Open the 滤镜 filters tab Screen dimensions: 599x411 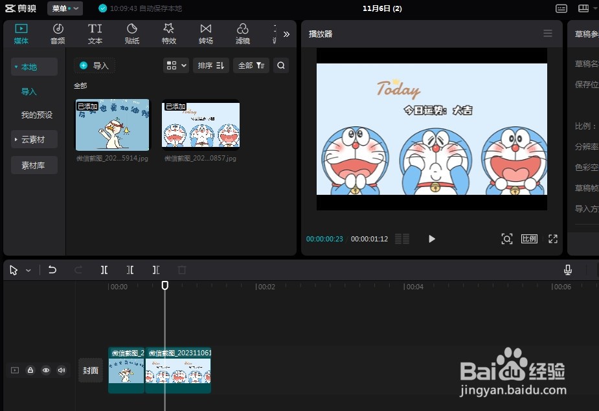point(243,34)
